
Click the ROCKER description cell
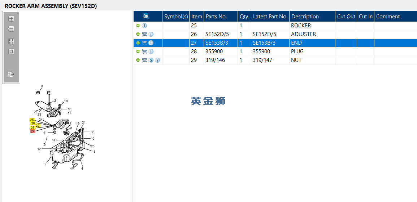tap(312, 26)
